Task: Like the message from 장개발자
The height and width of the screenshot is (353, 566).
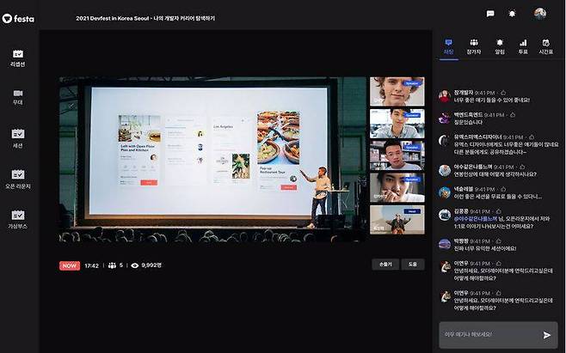Action: [504, 91]
